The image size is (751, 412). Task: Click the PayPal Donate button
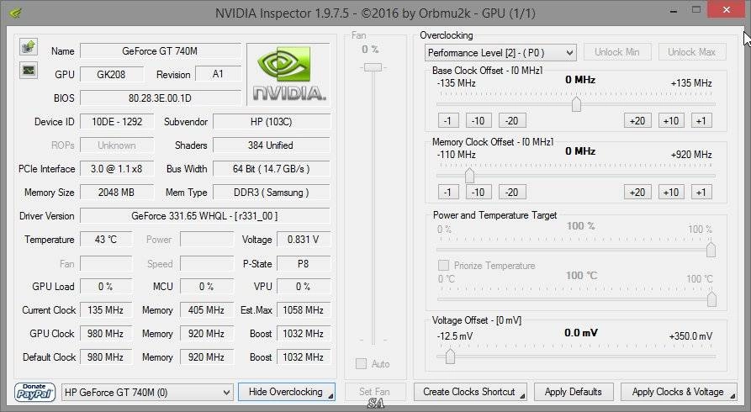35,392
